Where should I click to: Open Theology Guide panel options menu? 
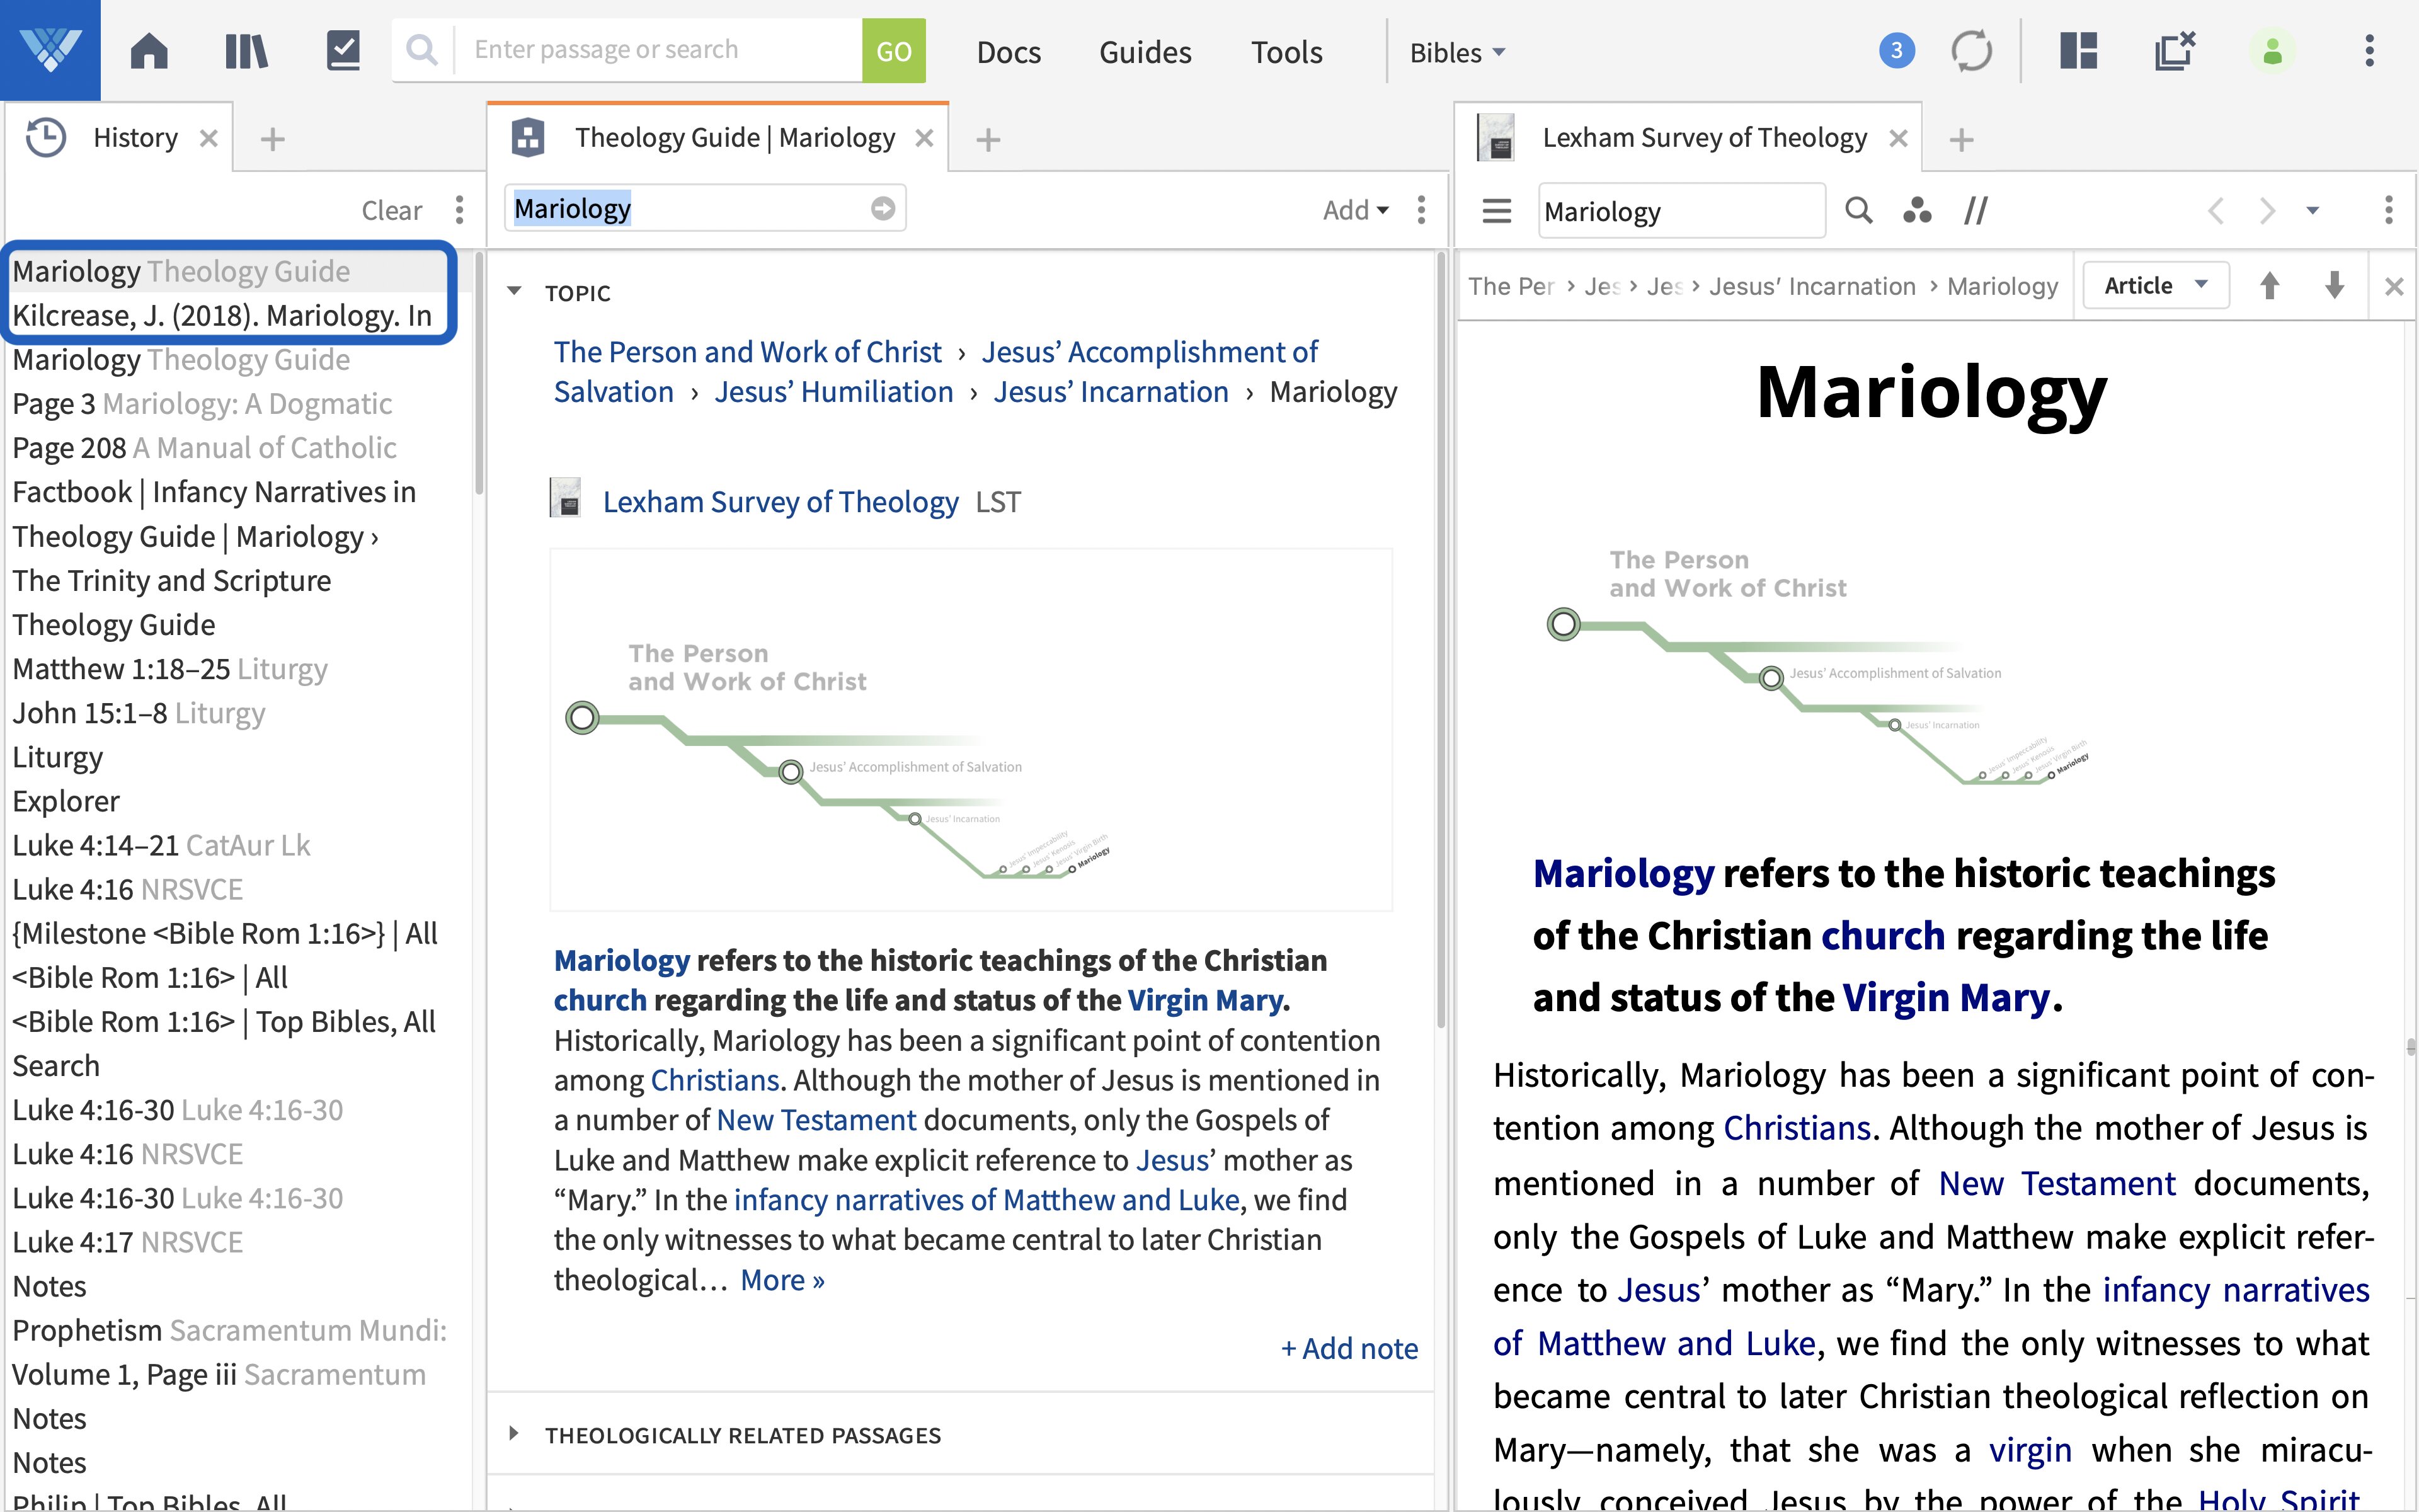pos(1421,210)
